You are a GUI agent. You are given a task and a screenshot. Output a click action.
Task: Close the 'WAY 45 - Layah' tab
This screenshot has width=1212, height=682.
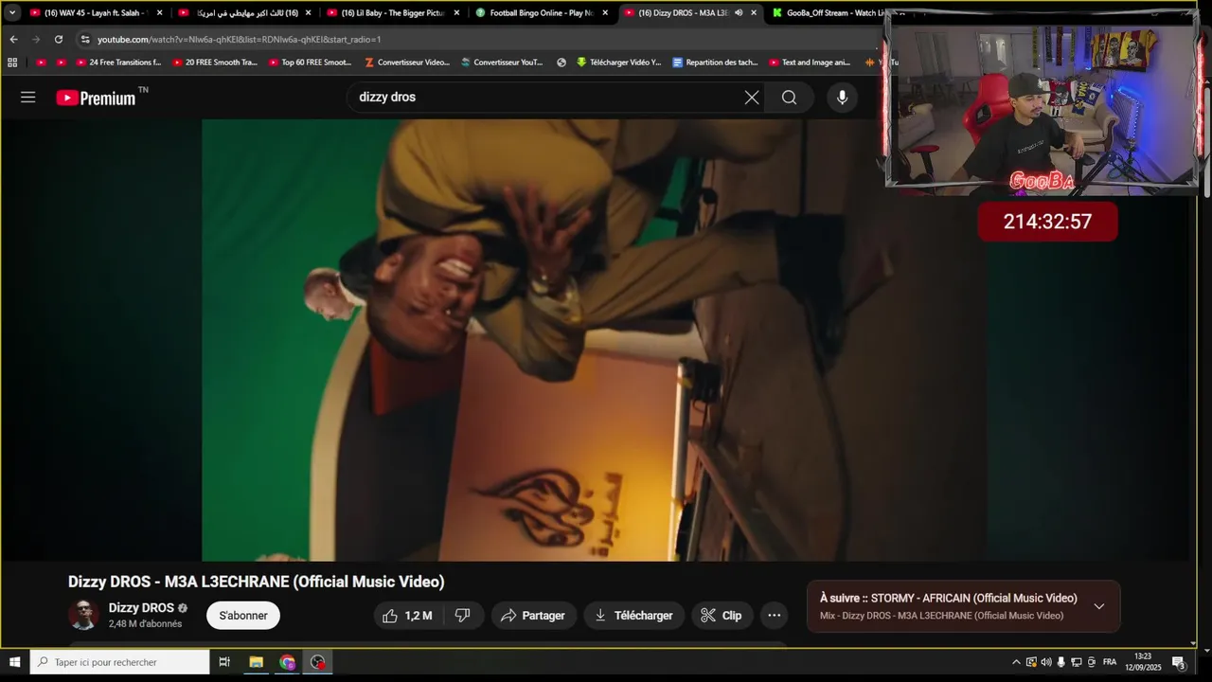click(159, 12)
